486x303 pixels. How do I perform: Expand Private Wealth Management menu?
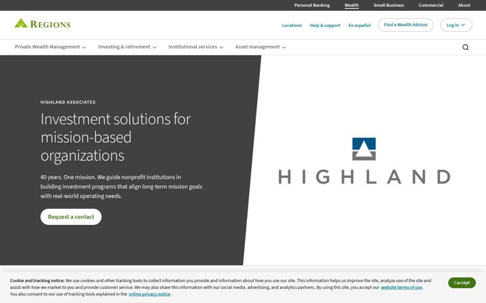point(50,47)
